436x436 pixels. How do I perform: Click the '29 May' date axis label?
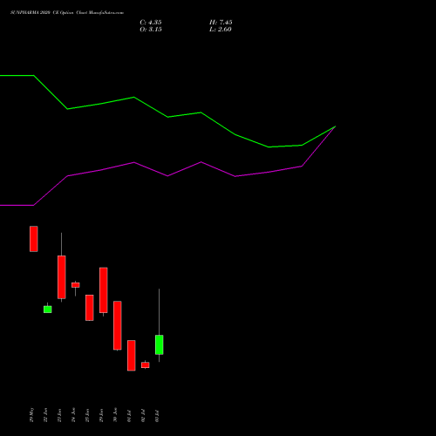click(31, 415)
